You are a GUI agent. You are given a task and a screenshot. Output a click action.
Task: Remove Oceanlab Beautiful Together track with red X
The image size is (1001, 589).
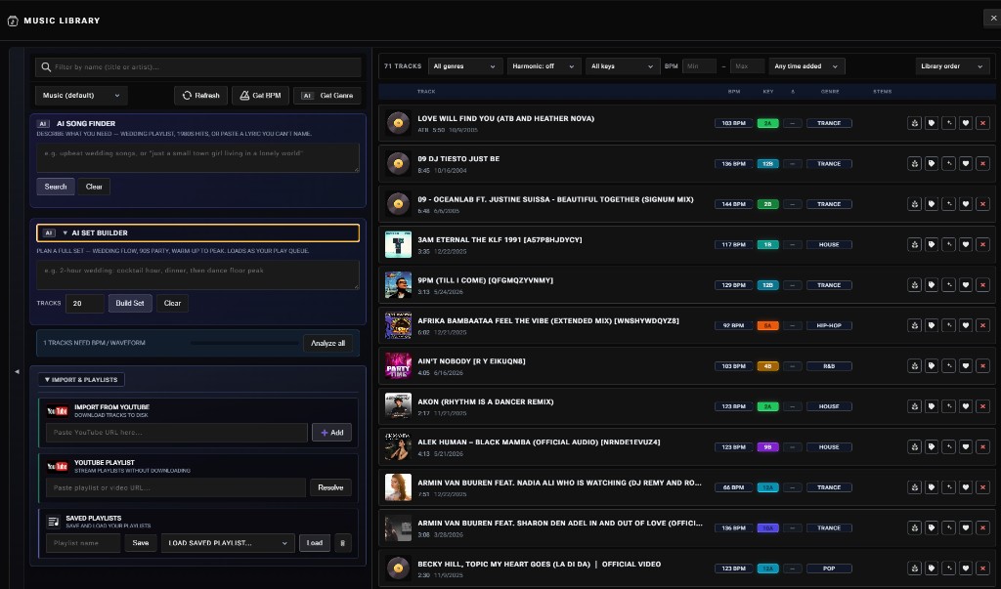click(x=982, y=204)
